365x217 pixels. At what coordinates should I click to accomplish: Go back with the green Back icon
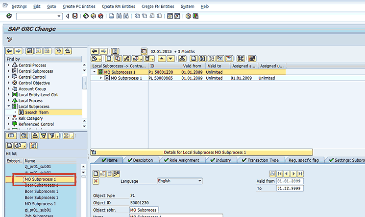[x=86, y=16]
